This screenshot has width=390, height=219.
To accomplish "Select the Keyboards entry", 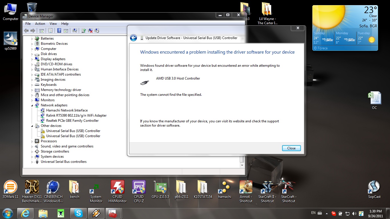I will pyautogui.click(x=49, y=85).
